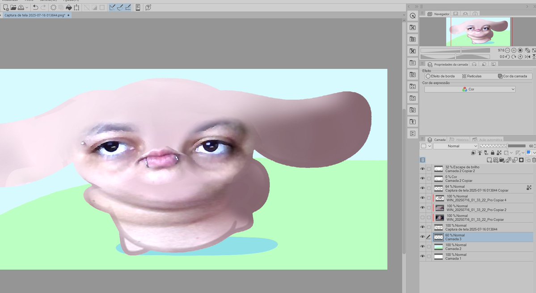This screenshot has width=536, height=293.
Task: Click Cor da camada effect button
Action: pyautogui.click(x=512, y=76)
